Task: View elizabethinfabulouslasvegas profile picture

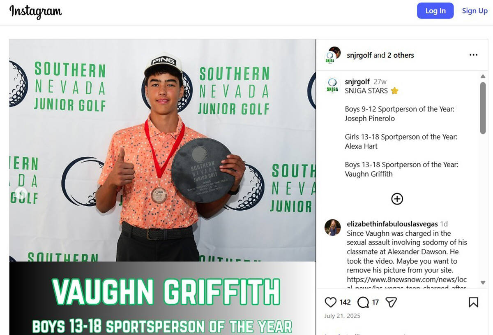Action: point(332,228)
